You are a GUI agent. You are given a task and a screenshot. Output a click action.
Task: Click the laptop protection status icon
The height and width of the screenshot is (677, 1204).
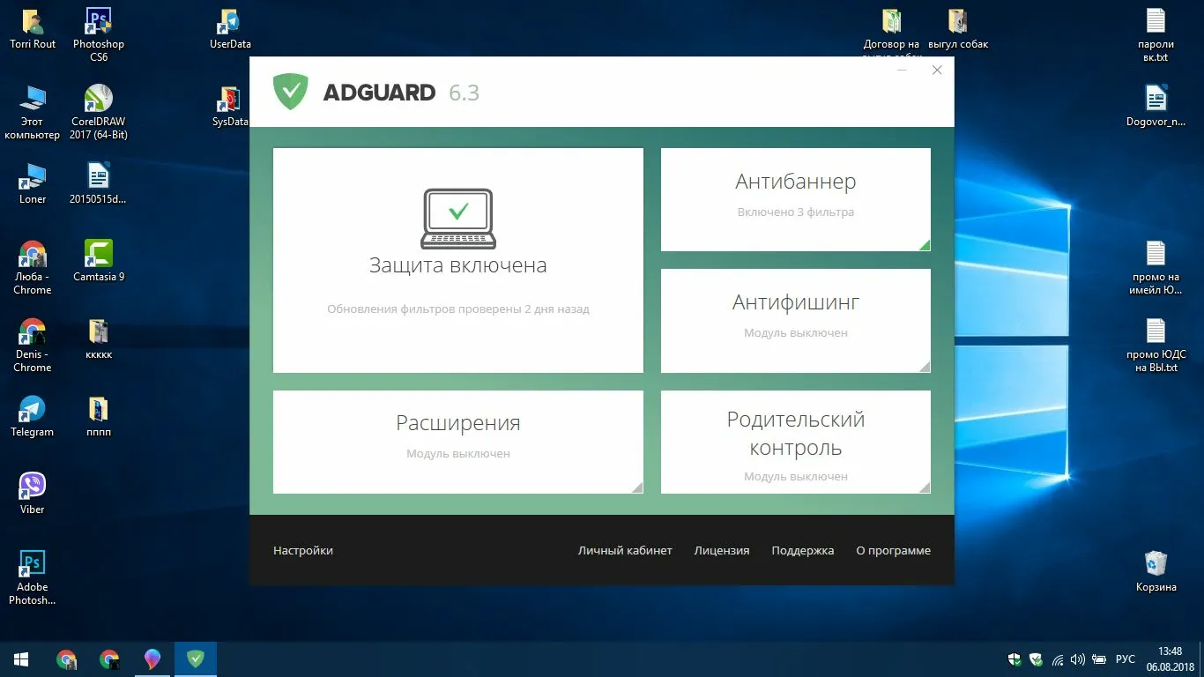click(x=457, y=218)
